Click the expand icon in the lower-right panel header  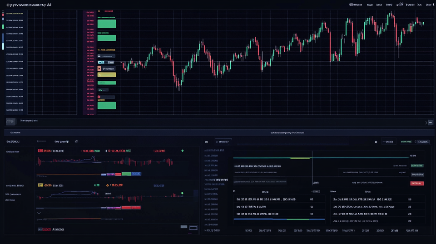[x=376, y=142]
